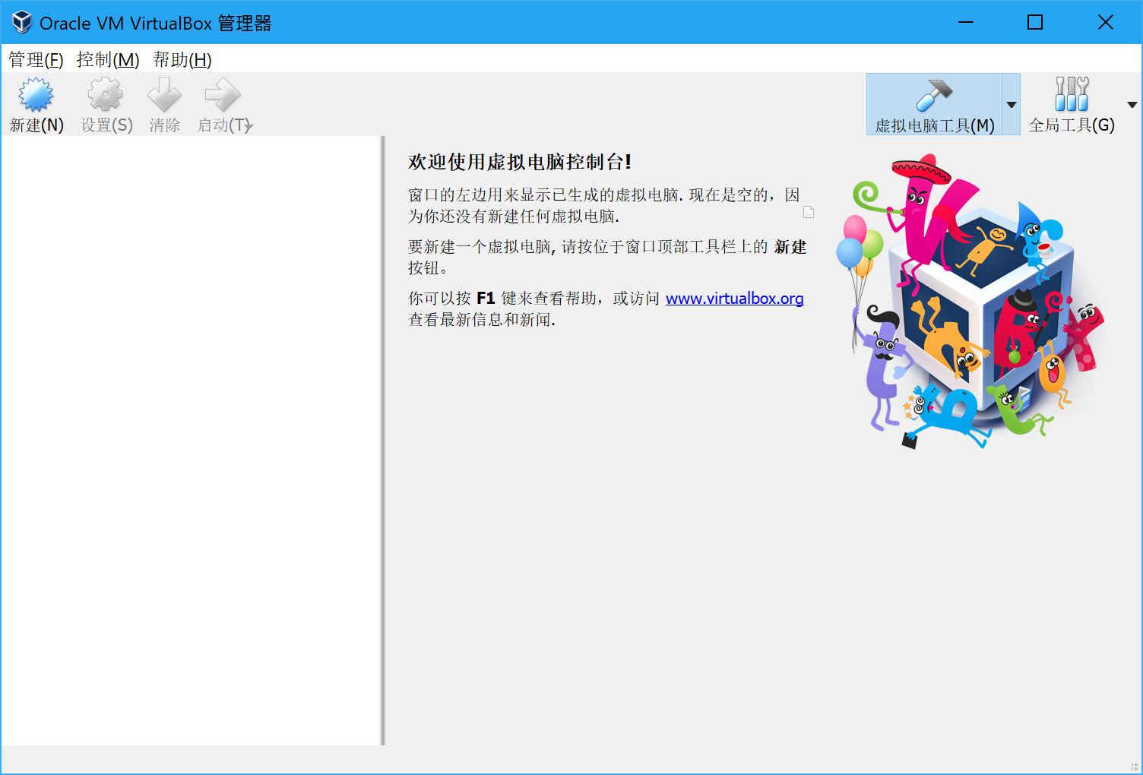Viewport: 1143px width, 775px height.
Task: Expand the Global Tools dropdown arrow
Action: [x=1132, y=105]
